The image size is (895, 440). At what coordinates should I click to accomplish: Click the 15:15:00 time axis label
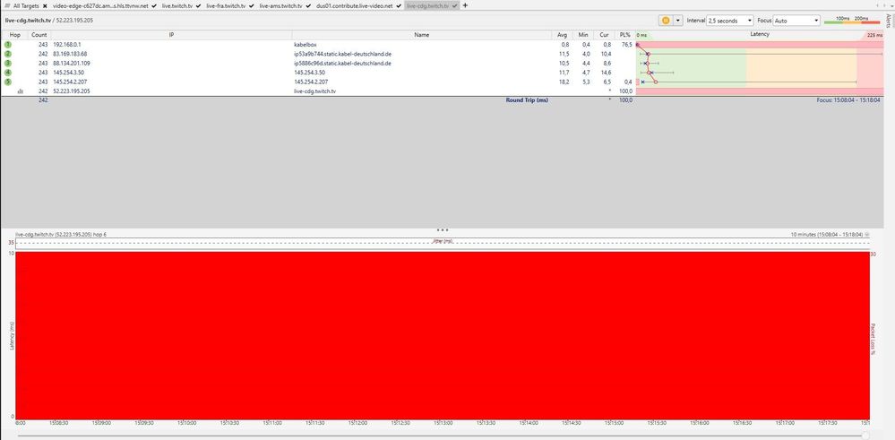point(614,424)
